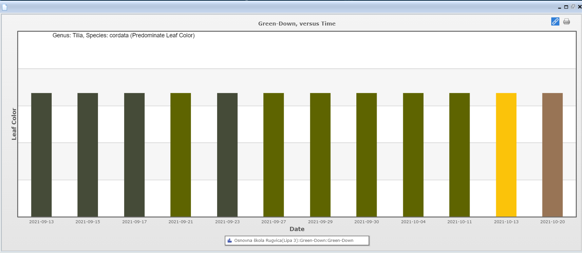Click the document icon in the title bar
This screenshot has height=253, width=582.
click(5, 7)
